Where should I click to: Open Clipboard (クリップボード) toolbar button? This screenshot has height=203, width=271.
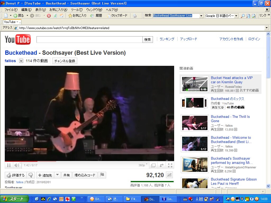click(x=117, y=16)
